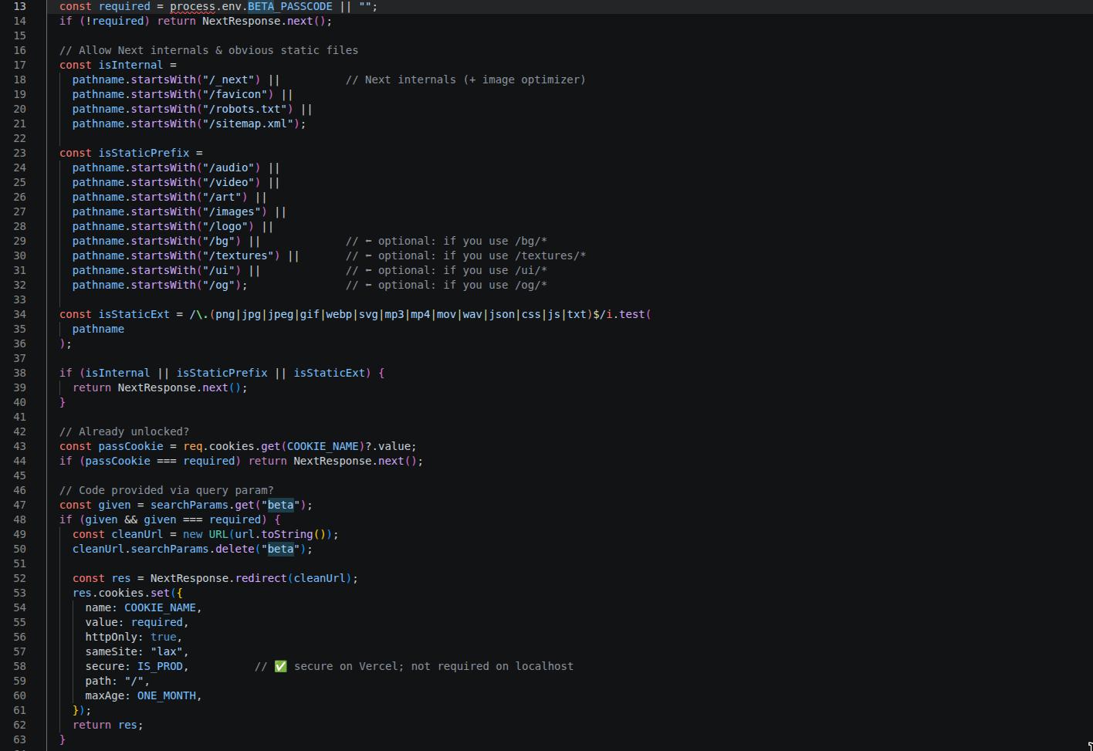
Task: Click the comment 'optional: if you use /bg/*'
Action: [x=446, y=241]
